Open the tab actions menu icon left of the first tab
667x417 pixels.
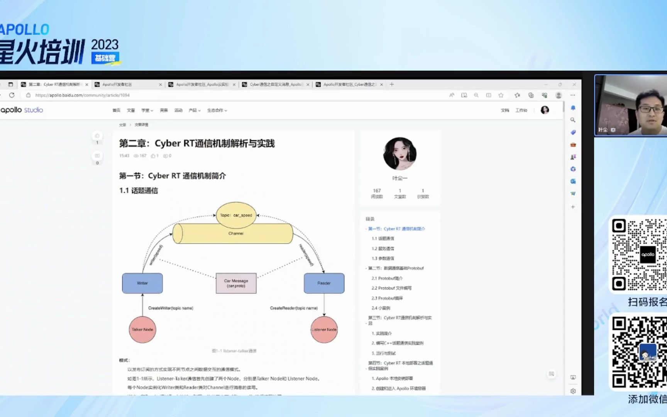coord(10,84)
